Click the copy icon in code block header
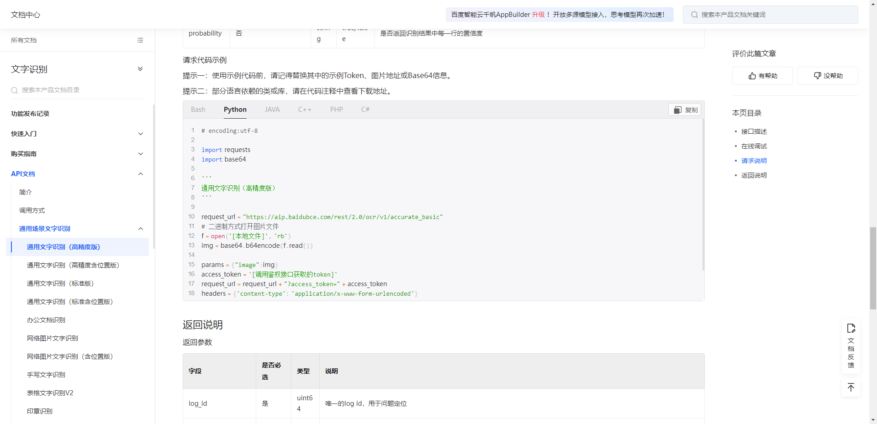Screen dimensions: 877x424 pyautogui.click(x=678, y=110)
